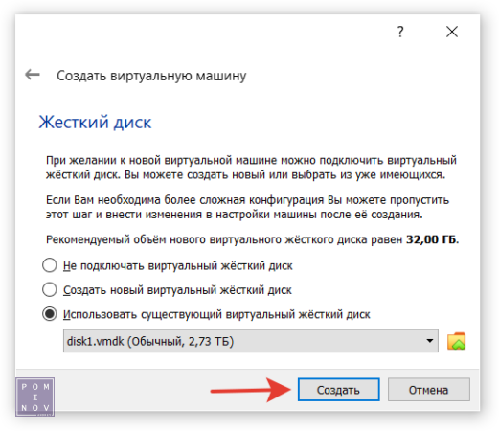Click the recommended size '32,00 ГБ' text
Viewport: 499px width, 431px height.
click(431, 239)
